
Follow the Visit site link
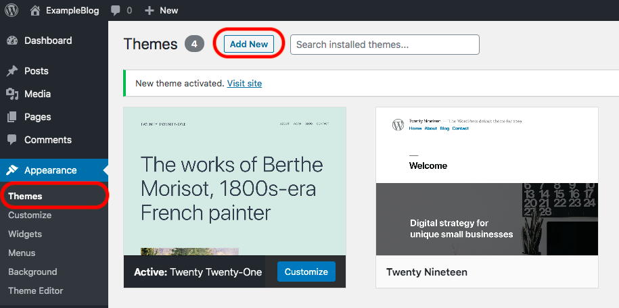244,84
